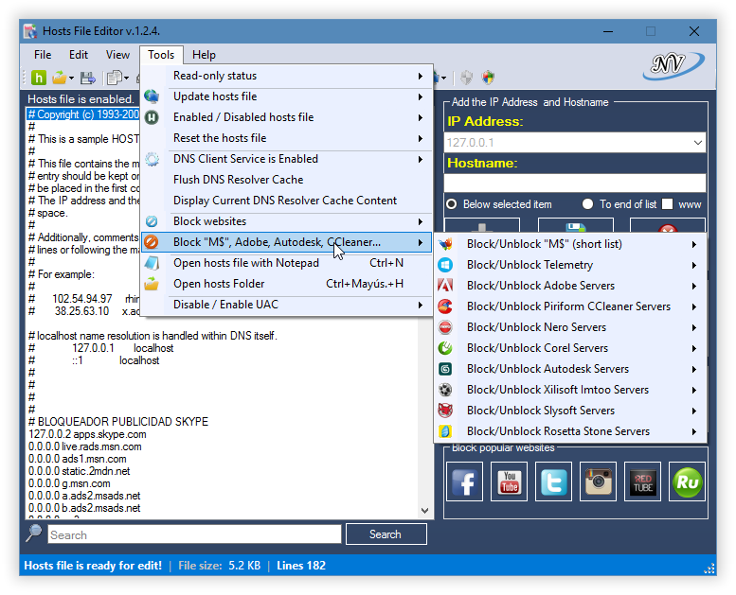
Task: Click the Xilisoft Imtoo icon
Action: point(445,390)
